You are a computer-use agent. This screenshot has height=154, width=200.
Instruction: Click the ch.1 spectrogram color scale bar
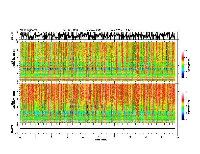tap(183, 64)
